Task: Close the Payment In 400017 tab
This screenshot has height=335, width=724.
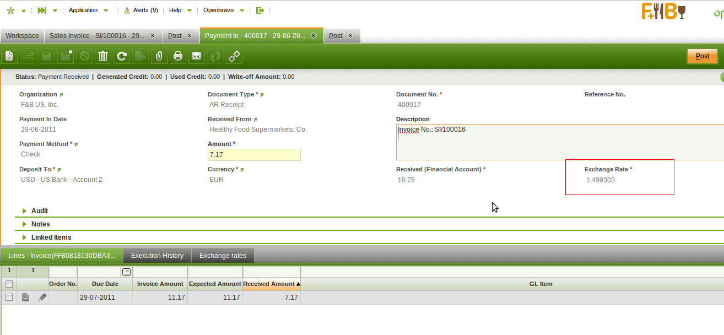Action: (x=314, y=36)
